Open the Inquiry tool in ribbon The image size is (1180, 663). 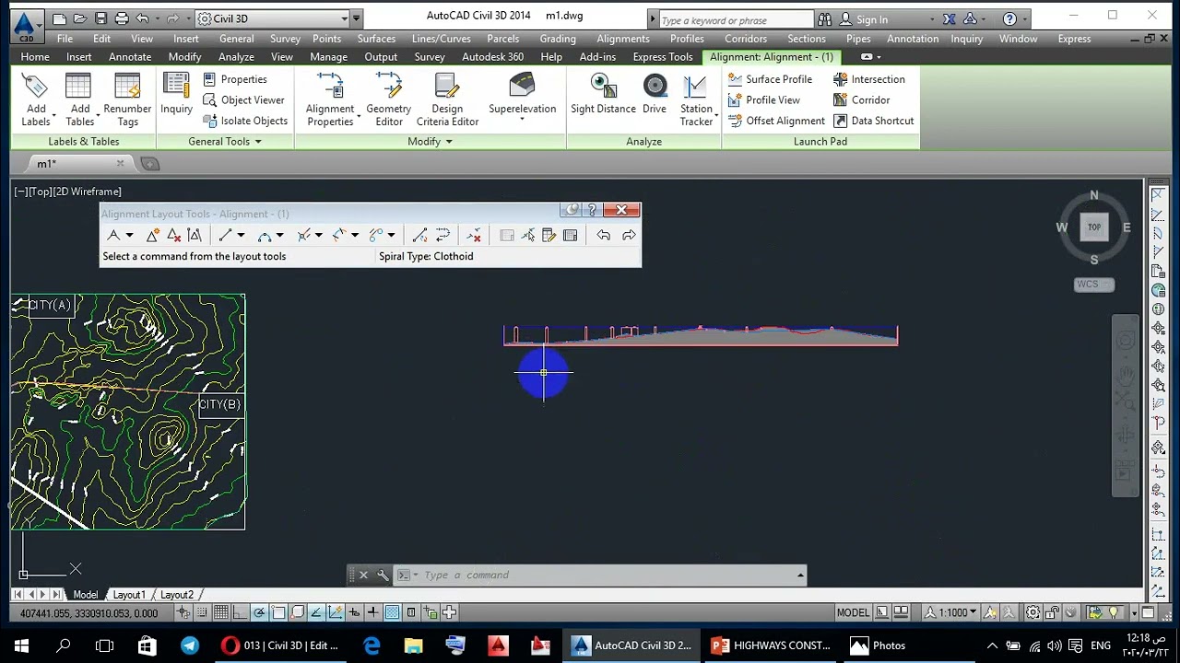[x=176, y=95]
